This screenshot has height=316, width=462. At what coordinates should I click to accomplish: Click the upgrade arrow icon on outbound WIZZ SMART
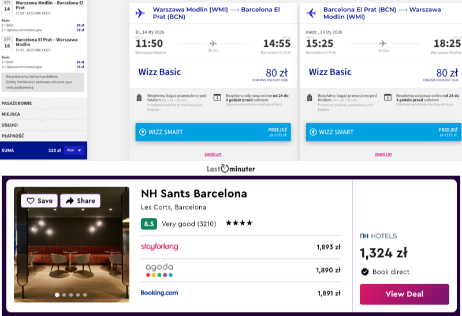(143, 132)
